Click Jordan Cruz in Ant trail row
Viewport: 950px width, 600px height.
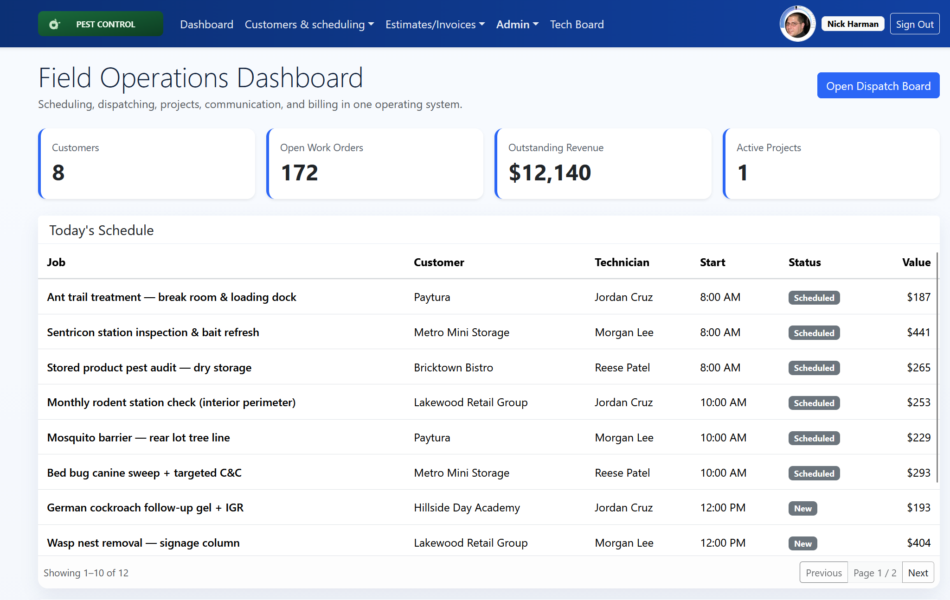tap(623, 297)
